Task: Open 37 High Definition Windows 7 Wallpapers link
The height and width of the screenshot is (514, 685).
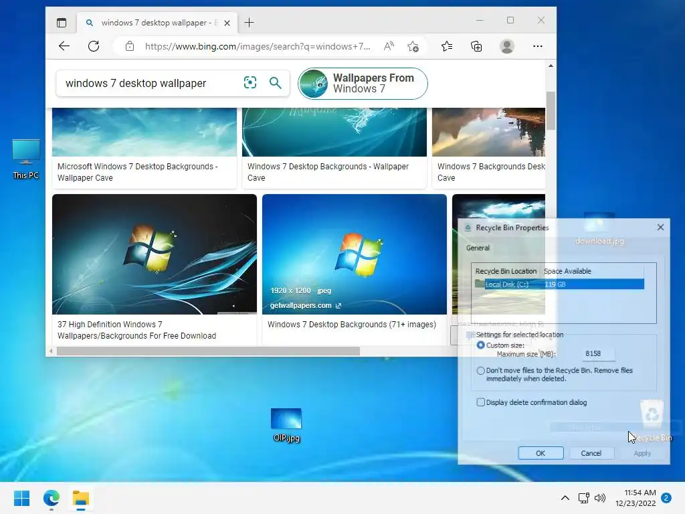Action: click(136, 331)
